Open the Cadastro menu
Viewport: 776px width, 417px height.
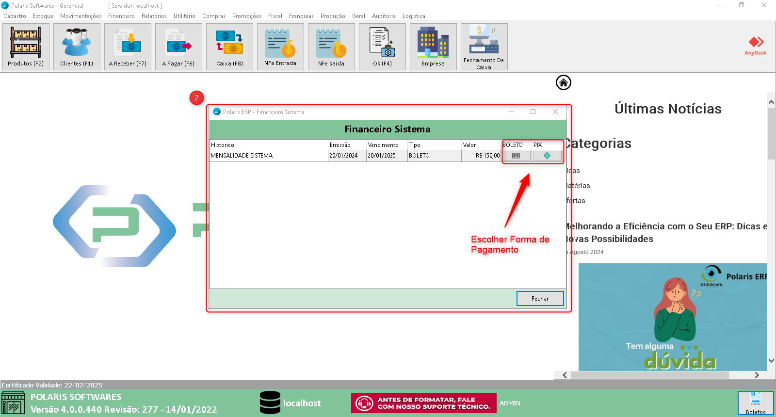click(x=15, y=16)
